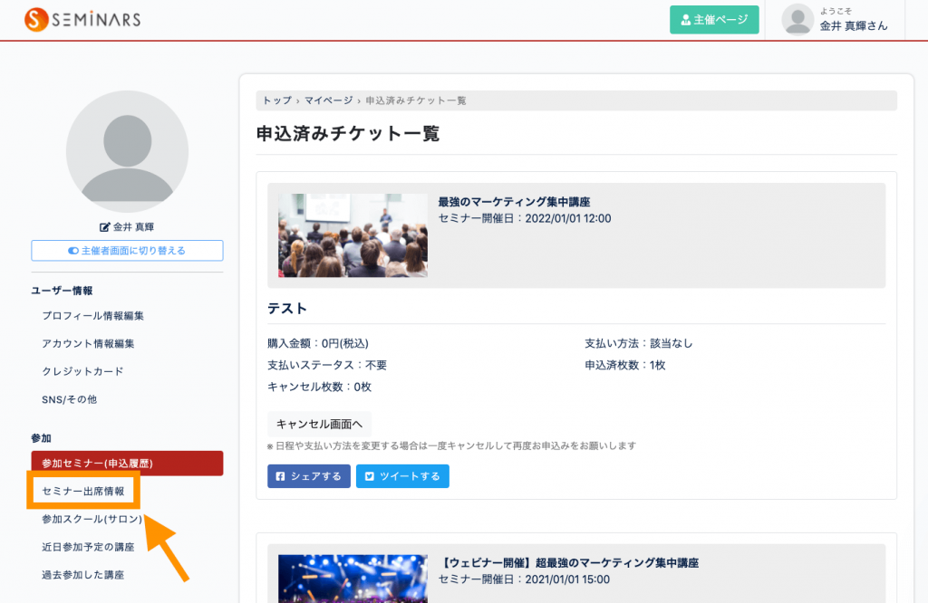The width and height of the screenshot is (928, 603).
Task: Click the 支払い方法：該当なし text
Action: pyautogui.click(x=639, y=343)
